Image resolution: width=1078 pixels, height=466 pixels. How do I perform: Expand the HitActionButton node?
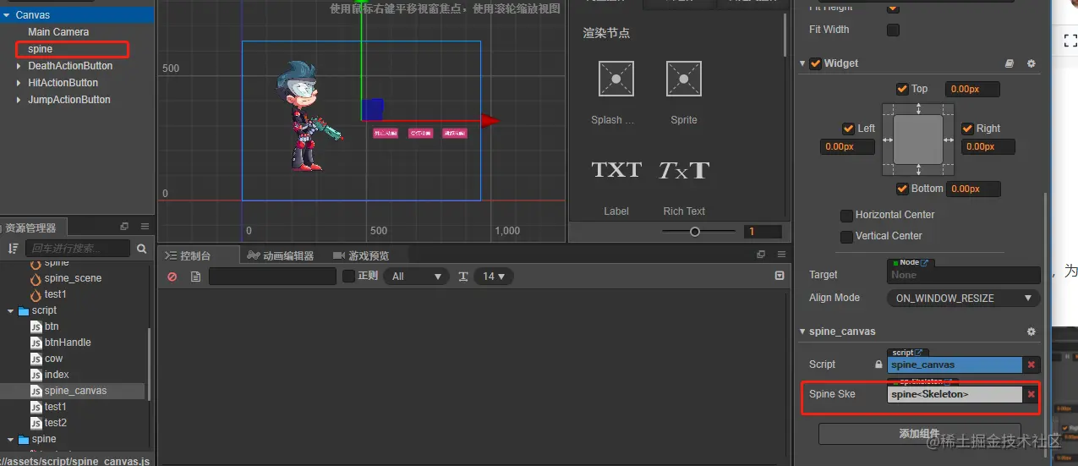pyautogui.click(x=19, y=83)
